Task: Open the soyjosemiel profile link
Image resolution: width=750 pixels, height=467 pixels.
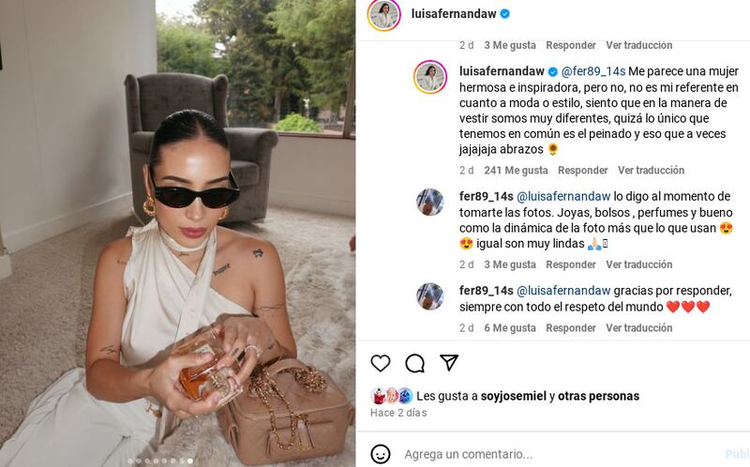Action: (513, 396)
